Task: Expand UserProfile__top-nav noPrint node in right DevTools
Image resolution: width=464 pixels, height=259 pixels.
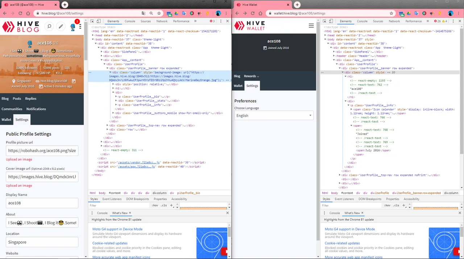Action: [340, 175]
